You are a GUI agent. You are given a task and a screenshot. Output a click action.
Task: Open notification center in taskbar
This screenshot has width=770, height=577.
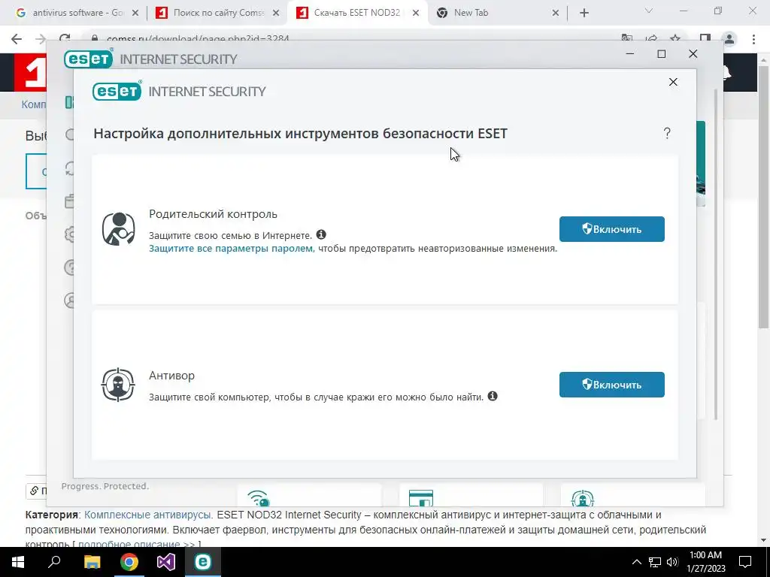tap(745, 562)
